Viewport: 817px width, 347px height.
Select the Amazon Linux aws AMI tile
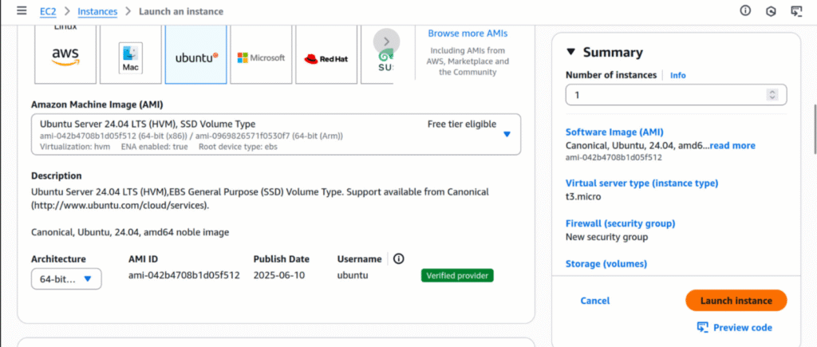[x=65, y=54]
